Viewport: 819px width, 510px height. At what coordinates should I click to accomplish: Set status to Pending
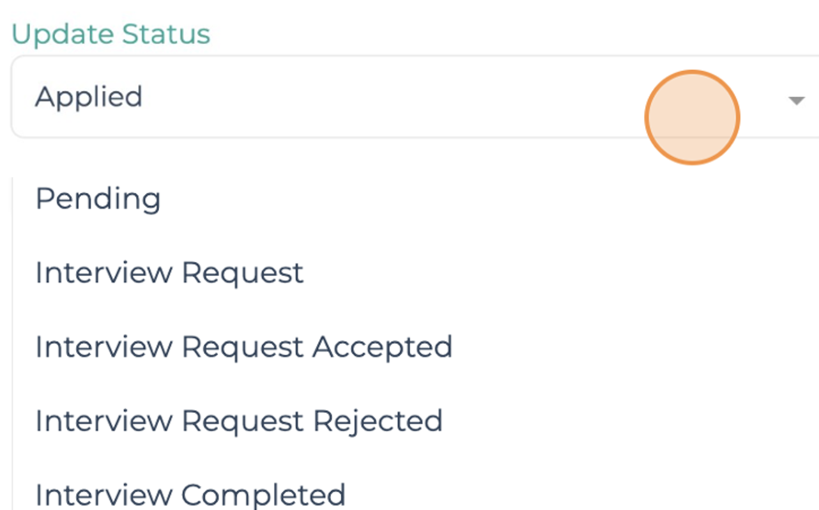pos(98,199)
